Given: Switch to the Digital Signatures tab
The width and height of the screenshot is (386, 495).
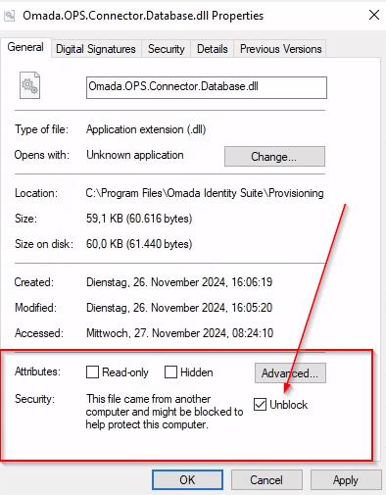Looking at the screenshot, I should click(96, 49).
